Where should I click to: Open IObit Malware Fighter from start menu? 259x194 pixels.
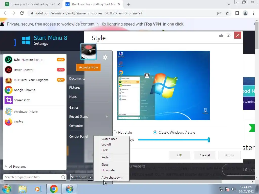(x=35, y=60)
